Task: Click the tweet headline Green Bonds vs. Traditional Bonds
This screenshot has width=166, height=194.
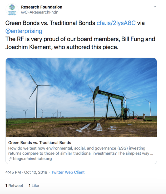Action: coord(50,23)
